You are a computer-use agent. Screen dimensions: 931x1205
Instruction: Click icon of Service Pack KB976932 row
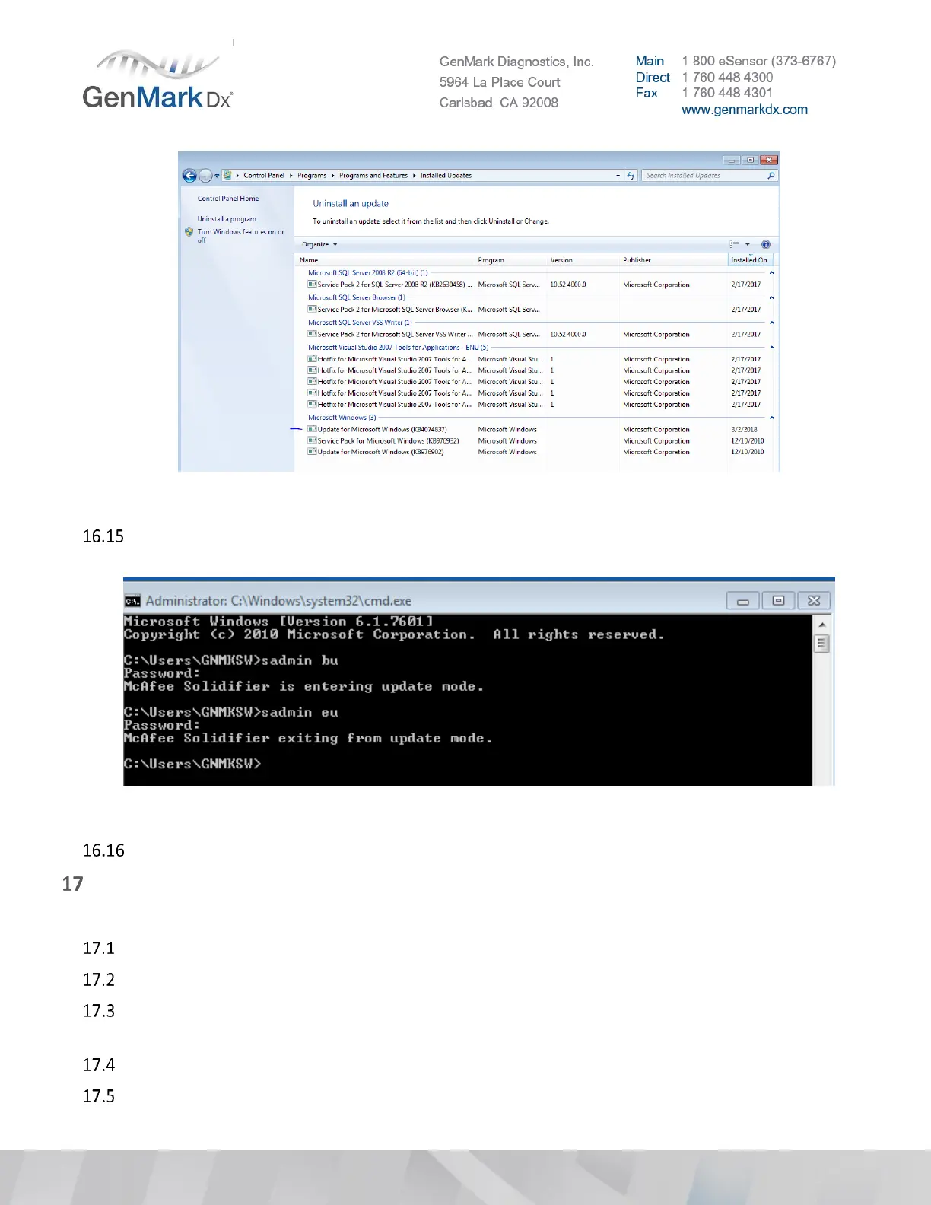pyautogui.click(x=312, y=440)
